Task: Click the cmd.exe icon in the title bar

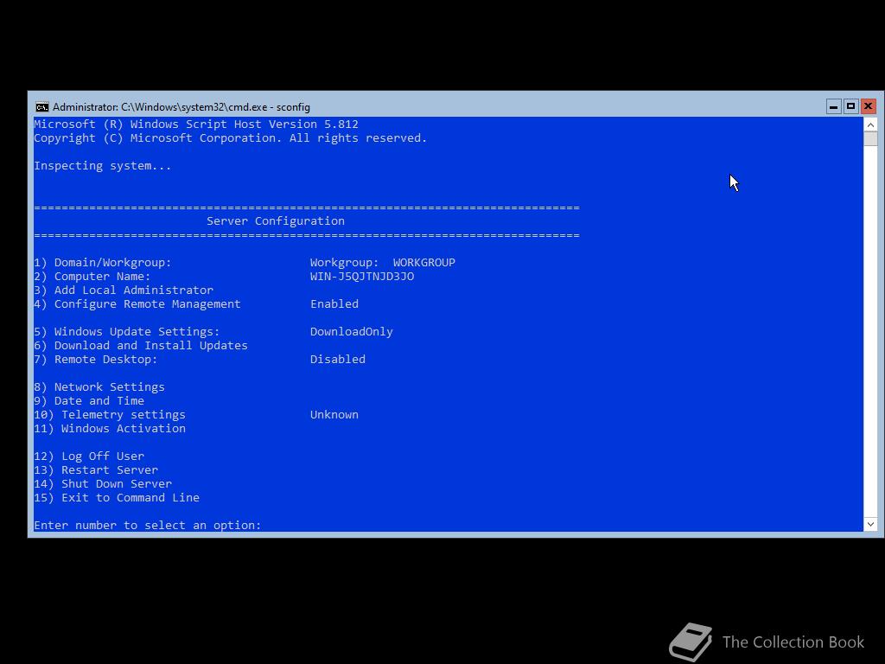Action: (x=41, y=106)
